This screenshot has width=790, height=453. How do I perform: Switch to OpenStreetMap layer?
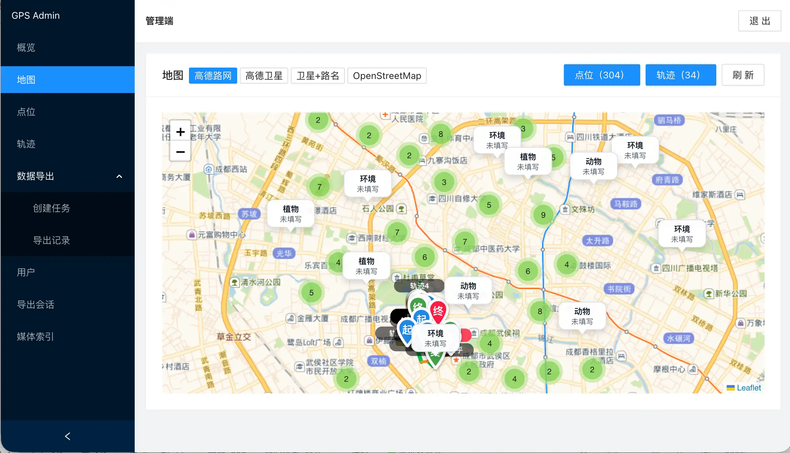pyautogui.click(x=387, y=76)
